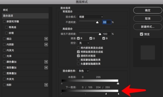Image resolution: width=163 pixels, height=97 pixels.
Task: Select the 斜面和浮雕 style row
Action: [25, 21]
